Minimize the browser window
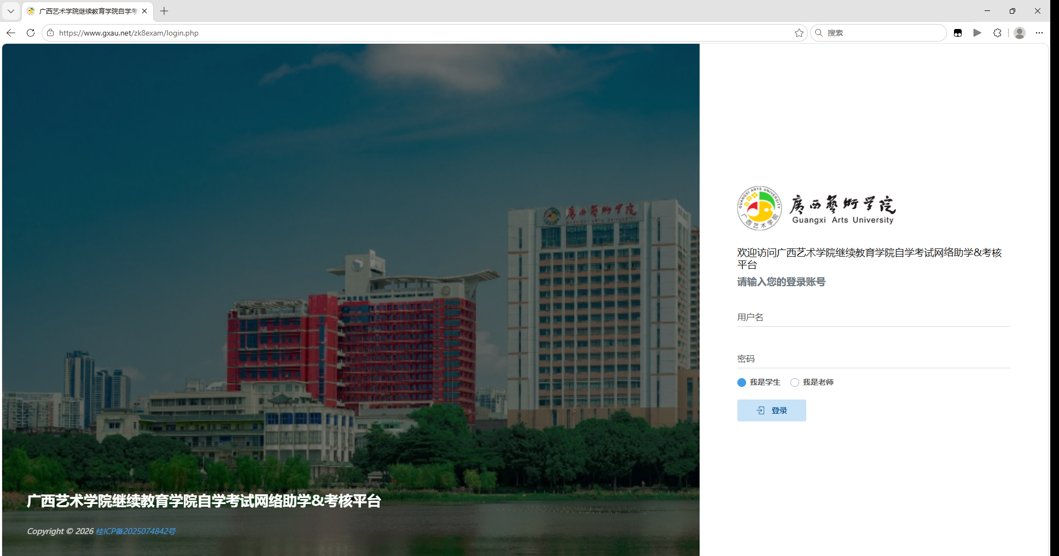 click(987, 11)
